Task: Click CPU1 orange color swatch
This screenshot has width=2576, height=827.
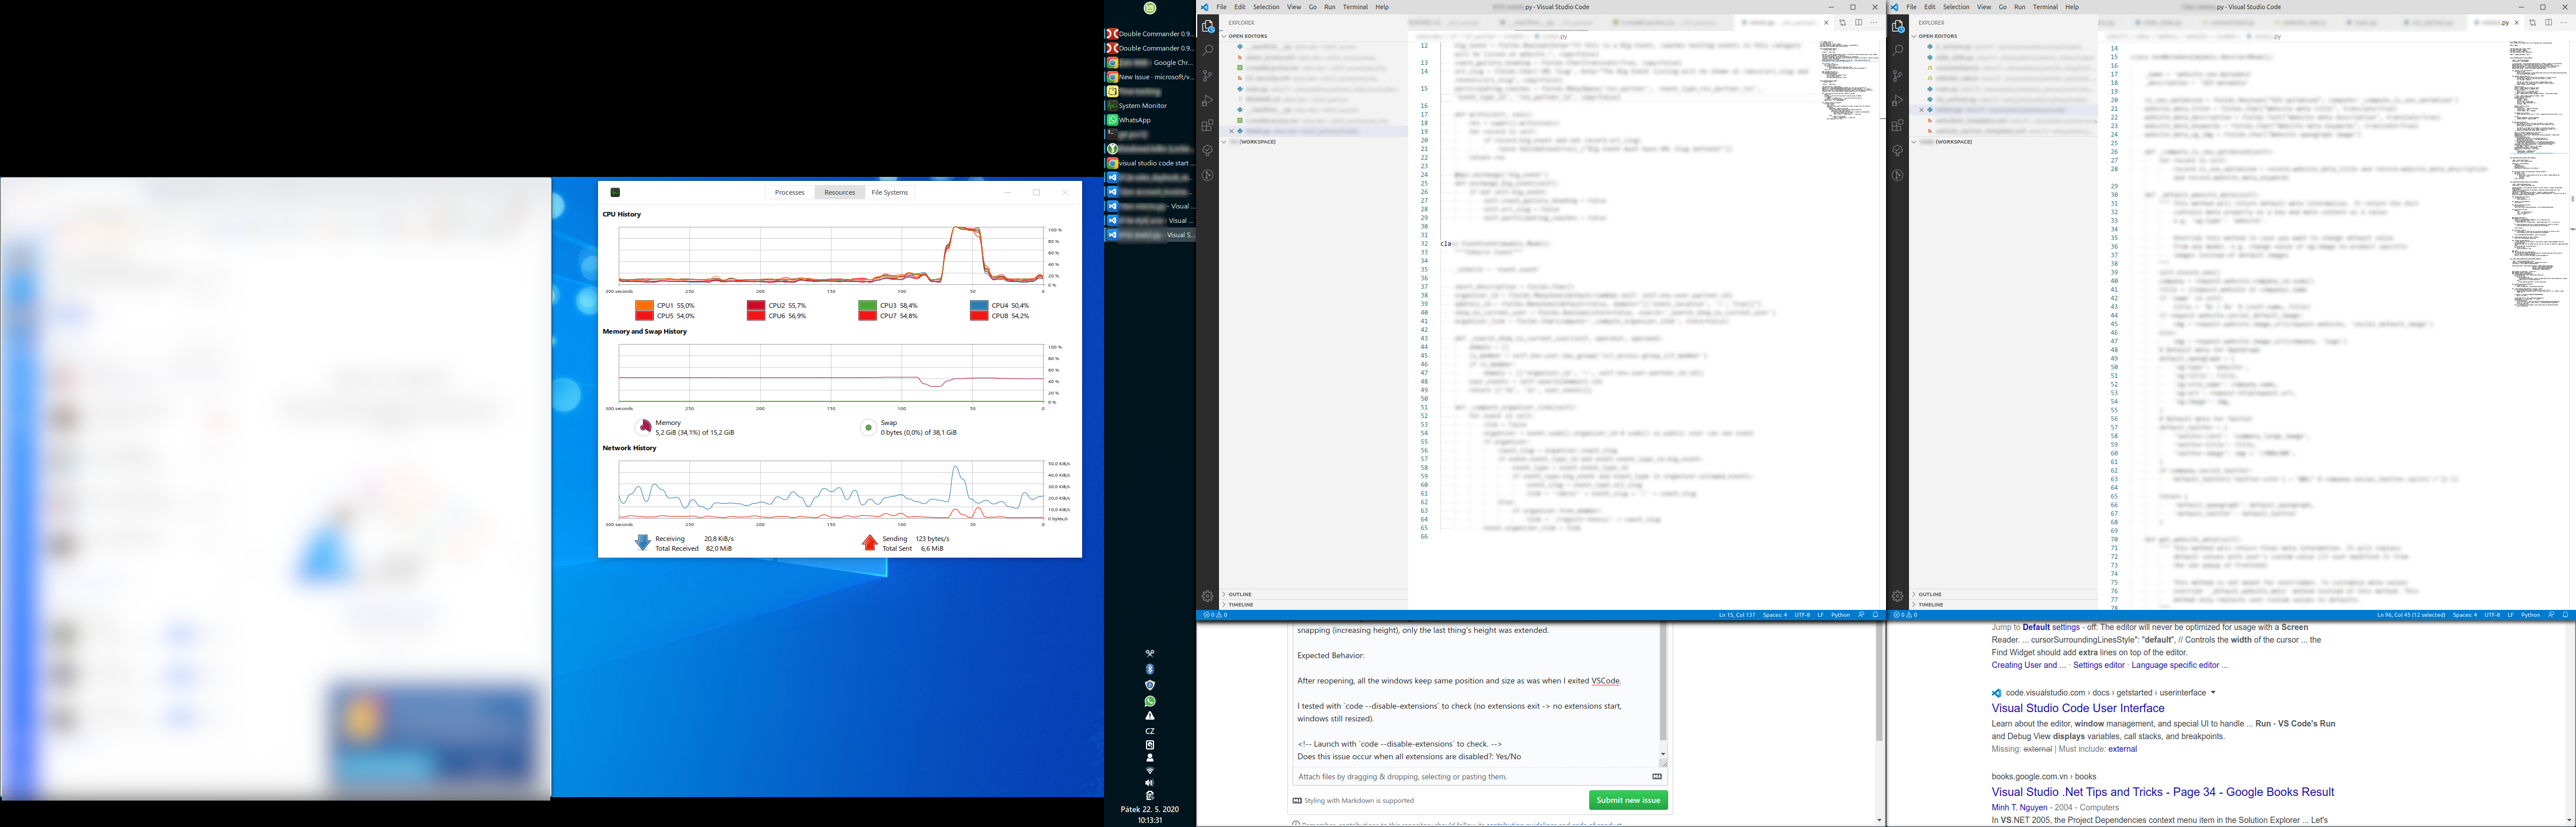Action: (644, 306)
